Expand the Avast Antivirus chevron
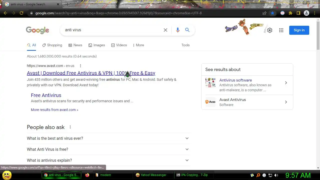The image size is (320, 180). coord(286,102)
